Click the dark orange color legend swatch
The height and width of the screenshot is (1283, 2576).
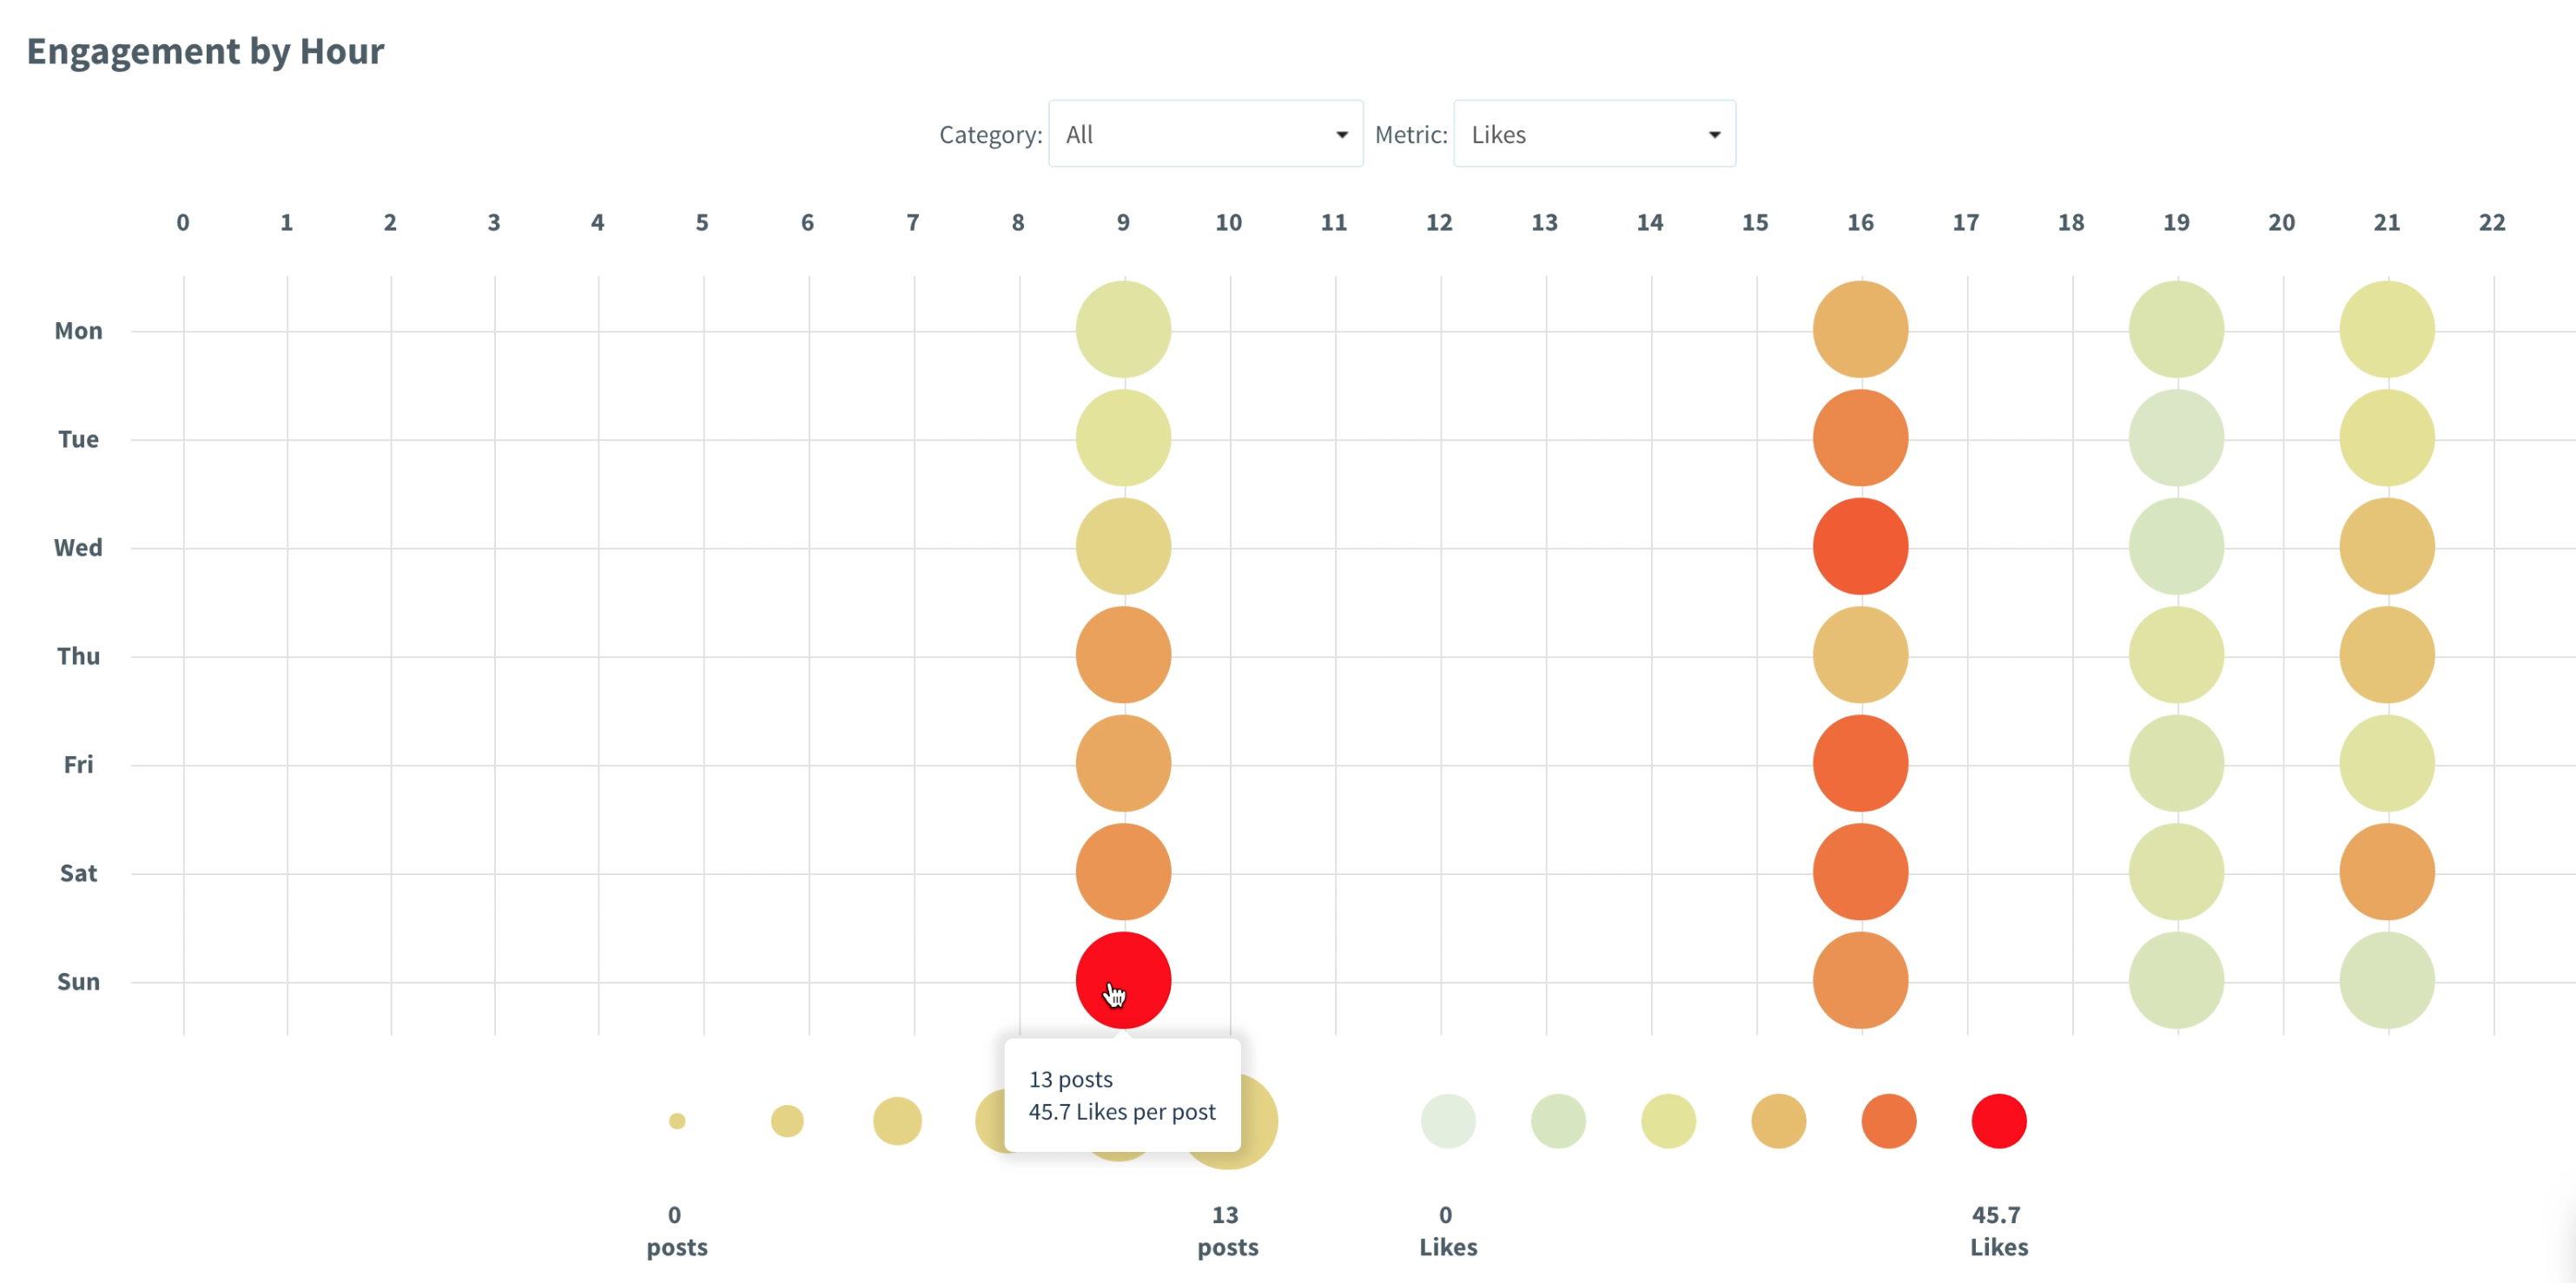click(1888, 1122)
